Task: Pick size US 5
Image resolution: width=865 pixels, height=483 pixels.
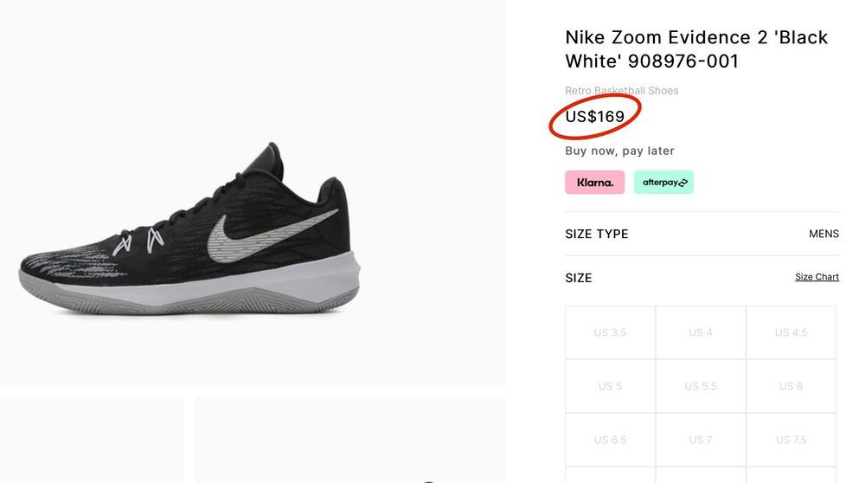Action: [610, 386]
